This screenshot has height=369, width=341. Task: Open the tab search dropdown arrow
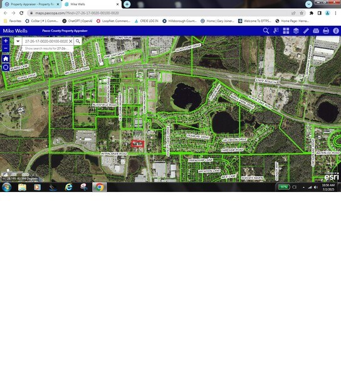308,4
